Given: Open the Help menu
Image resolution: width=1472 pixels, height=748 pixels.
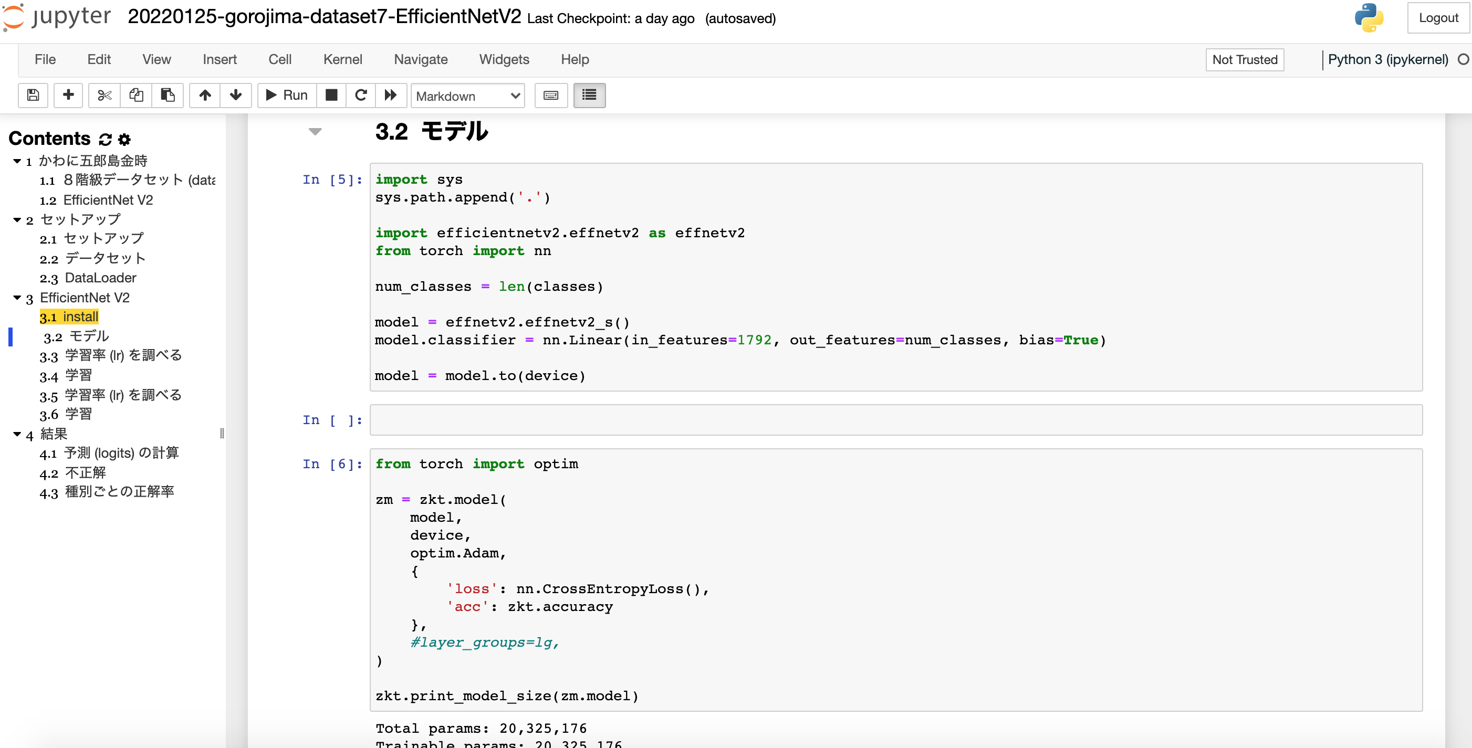Looking at the screenshot, I should [x=575, y=59].
